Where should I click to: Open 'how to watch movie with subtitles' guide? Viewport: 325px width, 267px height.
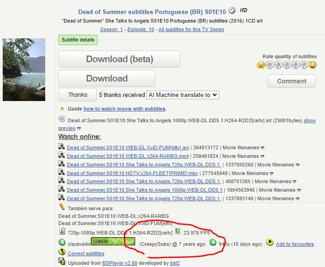click(x=124, y=109)
